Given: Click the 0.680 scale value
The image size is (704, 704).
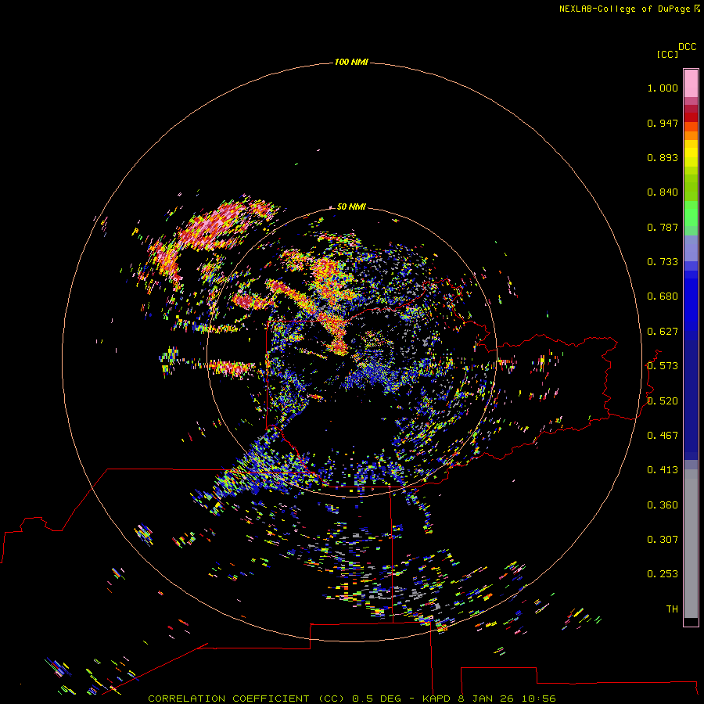Looking at the screenshot, I should point(663,296).
